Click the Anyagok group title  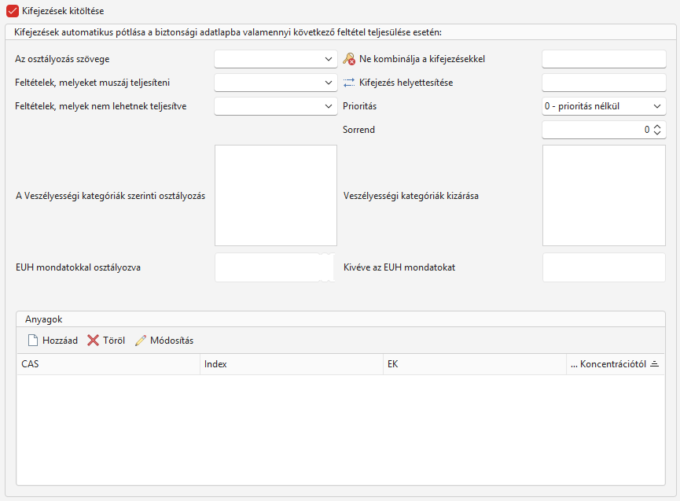point(44,319)
